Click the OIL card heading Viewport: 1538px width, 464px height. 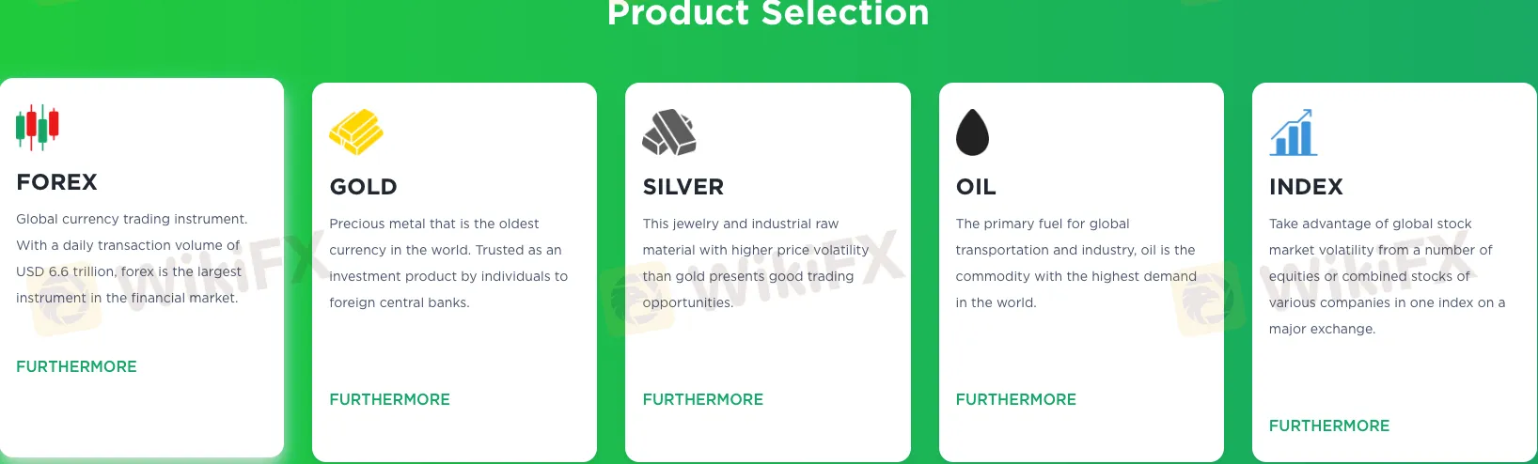976,187
